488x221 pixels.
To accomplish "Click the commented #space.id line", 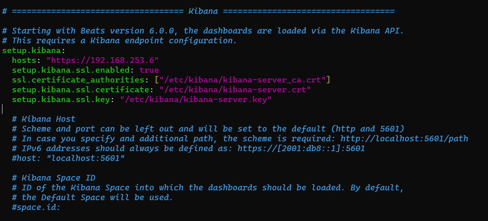I will point(36,207).
